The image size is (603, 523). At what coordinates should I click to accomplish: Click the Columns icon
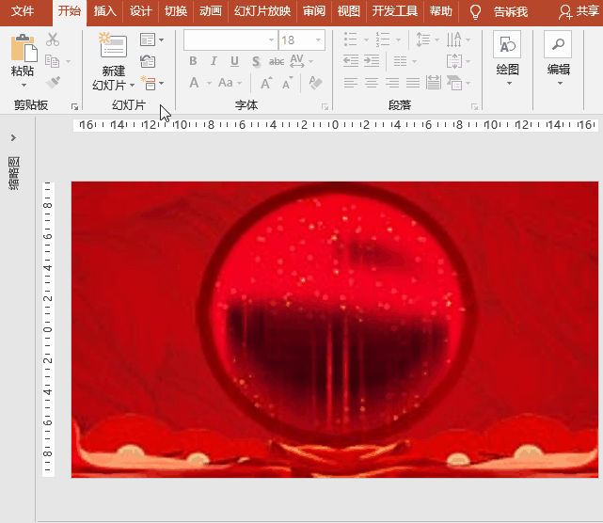(x=401, y=61)
